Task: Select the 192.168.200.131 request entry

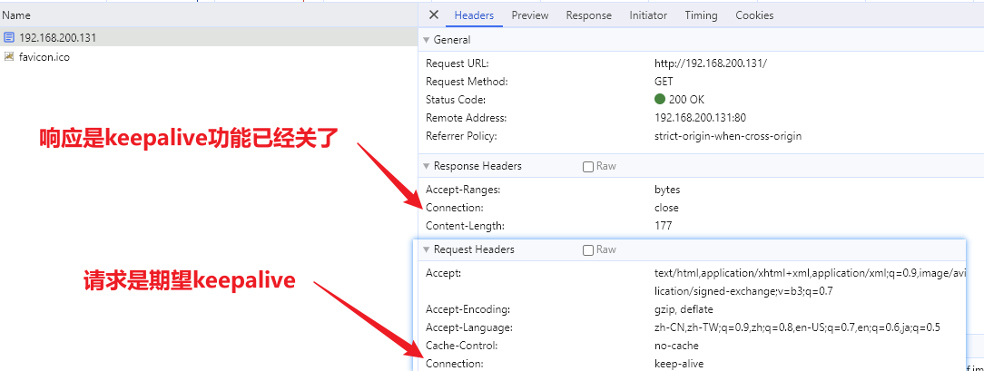Action: point(57,38)
